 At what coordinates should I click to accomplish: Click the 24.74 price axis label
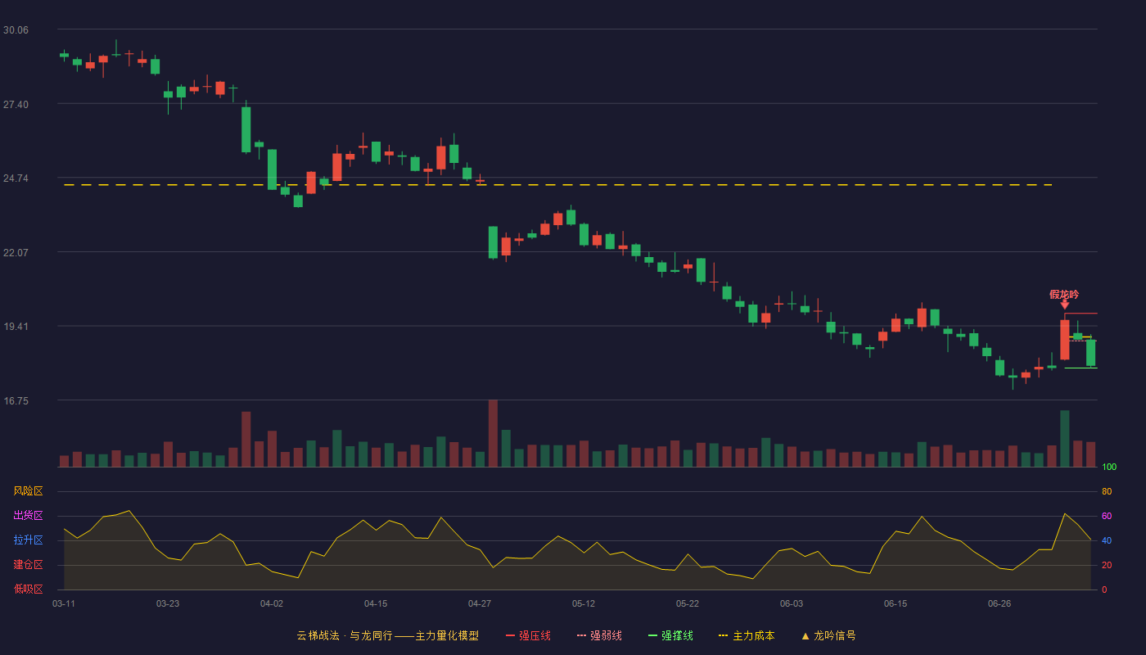click(x=16, y=178)
